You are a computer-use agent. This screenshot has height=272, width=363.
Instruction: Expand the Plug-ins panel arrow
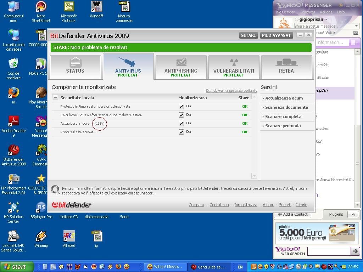(353, 214)
